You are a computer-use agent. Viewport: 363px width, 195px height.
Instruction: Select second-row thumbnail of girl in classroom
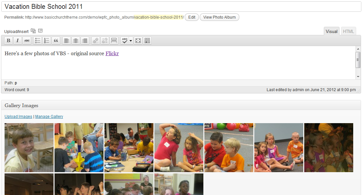179,184
